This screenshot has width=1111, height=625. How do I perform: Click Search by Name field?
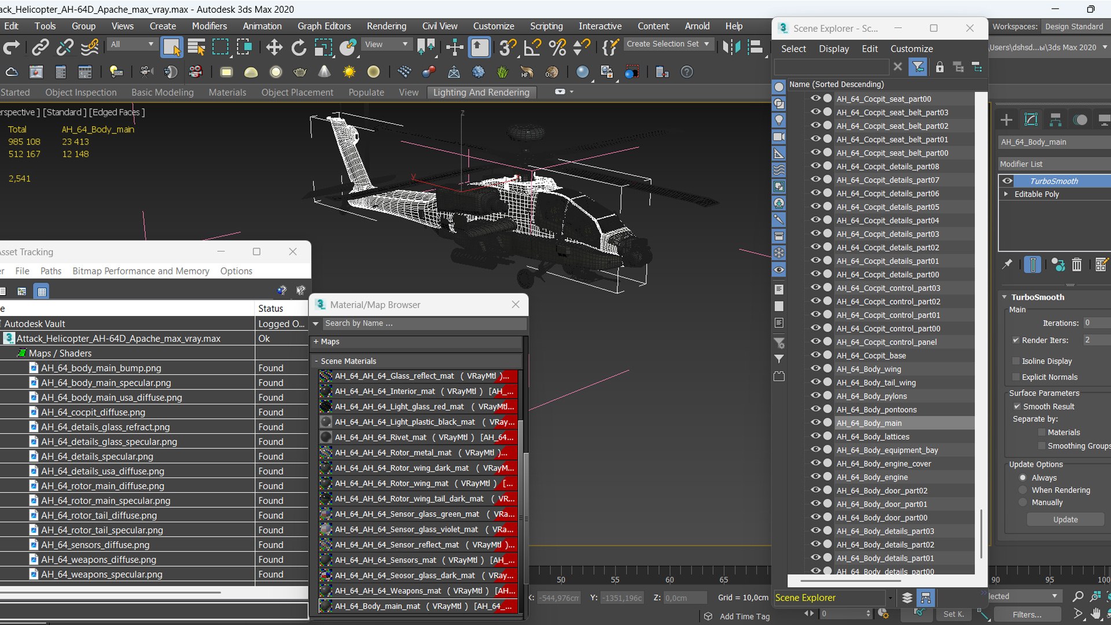coord(424,323)
